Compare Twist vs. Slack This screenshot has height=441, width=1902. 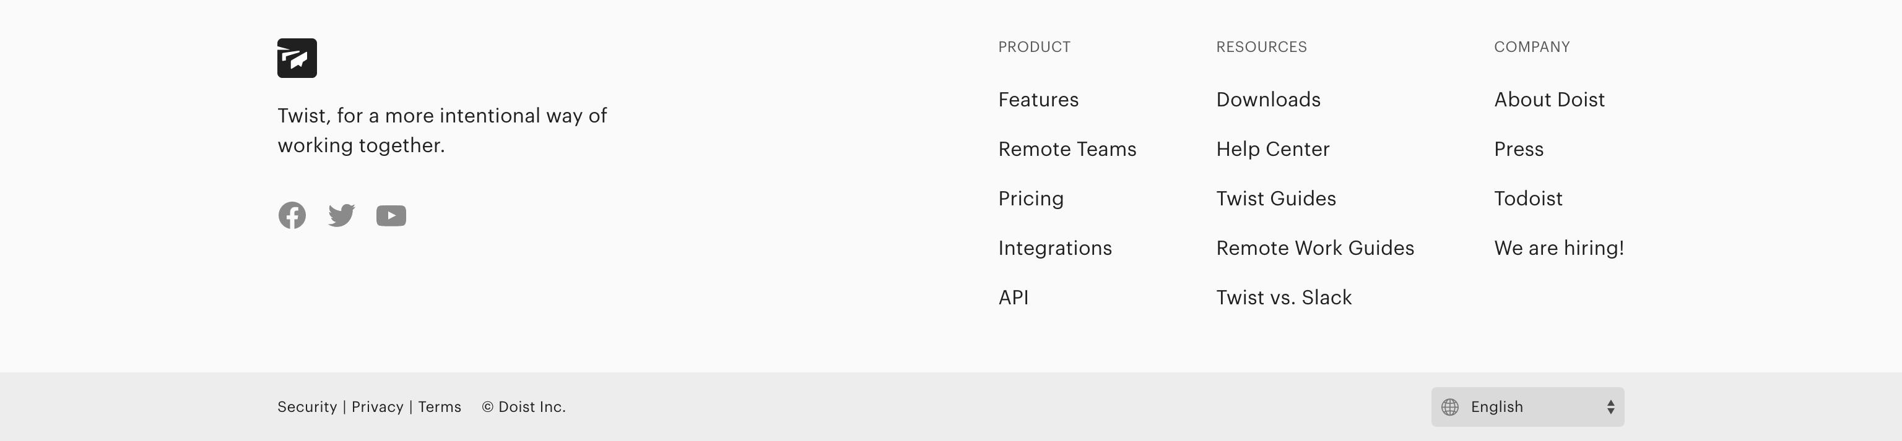[1284, 297]
